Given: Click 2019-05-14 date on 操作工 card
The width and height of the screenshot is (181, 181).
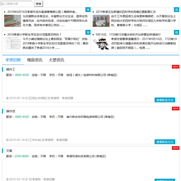Looking at the screenshot, I should click(x=17, y=98).
